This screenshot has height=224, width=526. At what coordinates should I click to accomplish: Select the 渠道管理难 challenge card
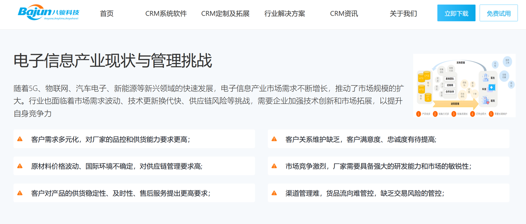click(x=388, y=193)
